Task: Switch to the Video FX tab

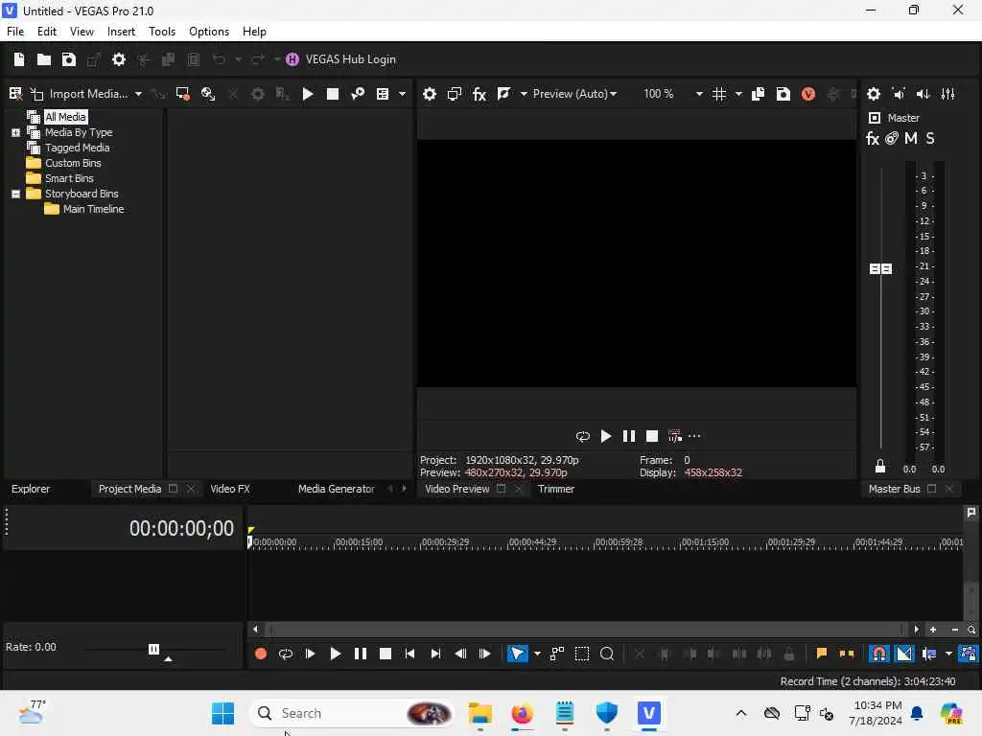Action: point(230,489)
